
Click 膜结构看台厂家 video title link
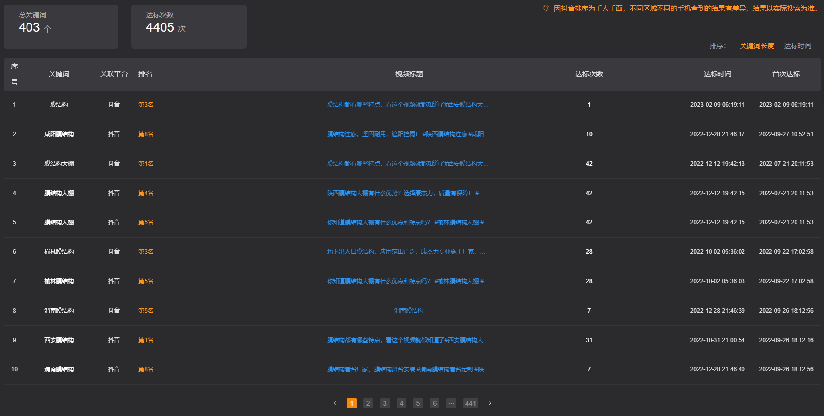tap(408, 369)
